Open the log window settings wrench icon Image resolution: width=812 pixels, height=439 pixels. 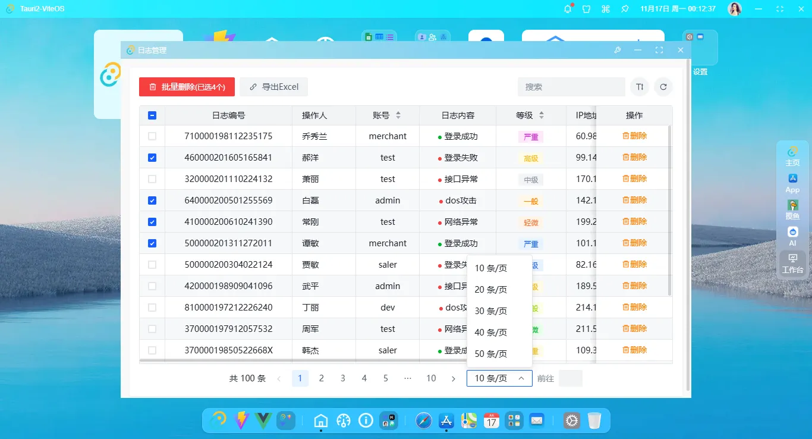(617, 50)
